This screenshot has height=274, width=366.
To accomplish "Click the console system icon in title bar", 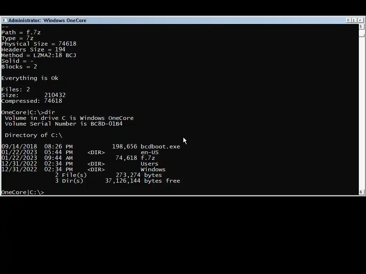I will pyautogui.click(x=4, y=20).
